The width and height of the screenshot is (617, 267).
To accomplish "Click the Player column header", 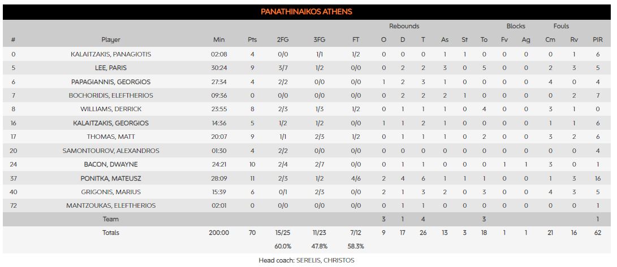I will click(x=111, y=40).
